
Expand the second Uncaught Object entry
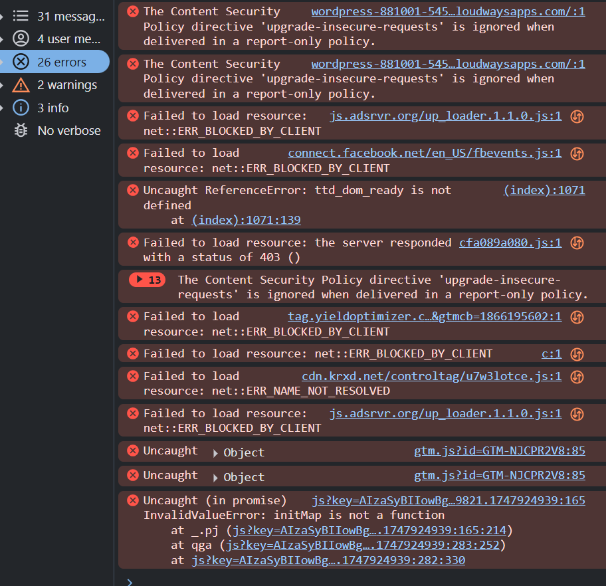(216, 478)
